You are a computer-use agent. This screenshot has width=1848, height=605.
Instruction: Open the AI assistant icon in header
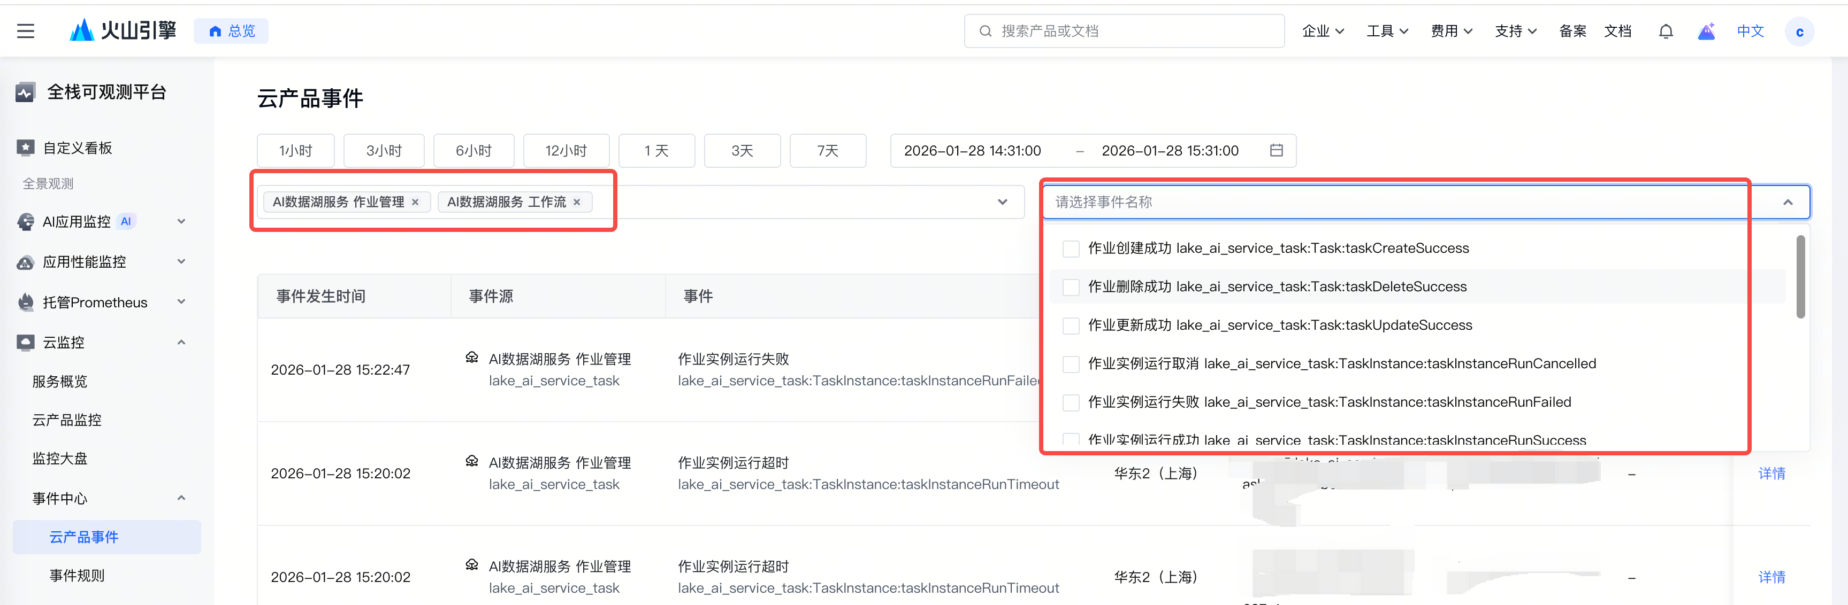[x=1706, y=31]
